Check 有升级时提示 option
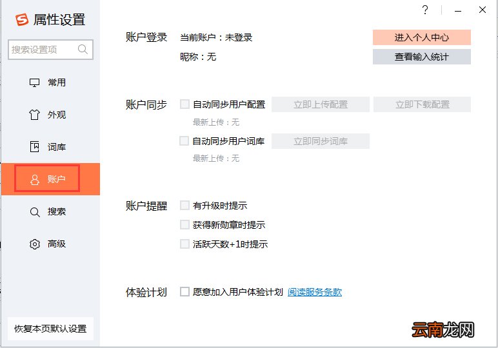This screenshot has width=498, height=348. click(x=184, y=205)
